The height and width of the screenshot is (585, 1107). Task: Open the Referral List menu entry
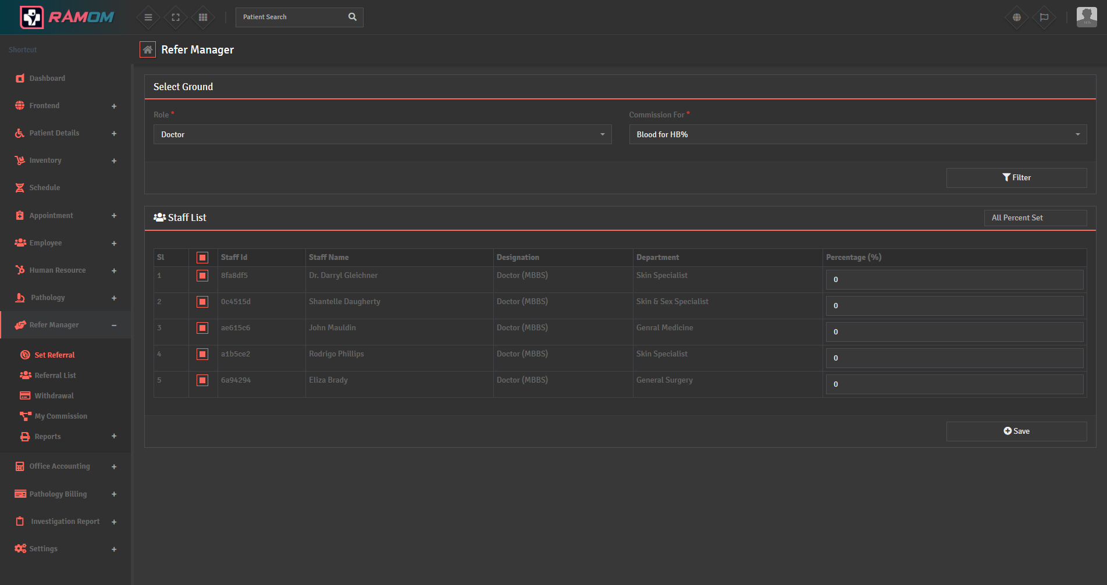point(55,375)
